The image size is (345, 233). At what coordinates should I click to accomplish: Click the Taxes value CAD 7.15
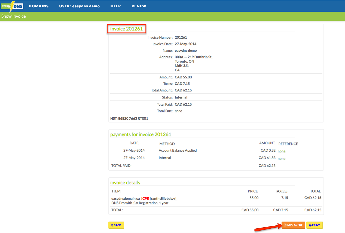(182, 84)
